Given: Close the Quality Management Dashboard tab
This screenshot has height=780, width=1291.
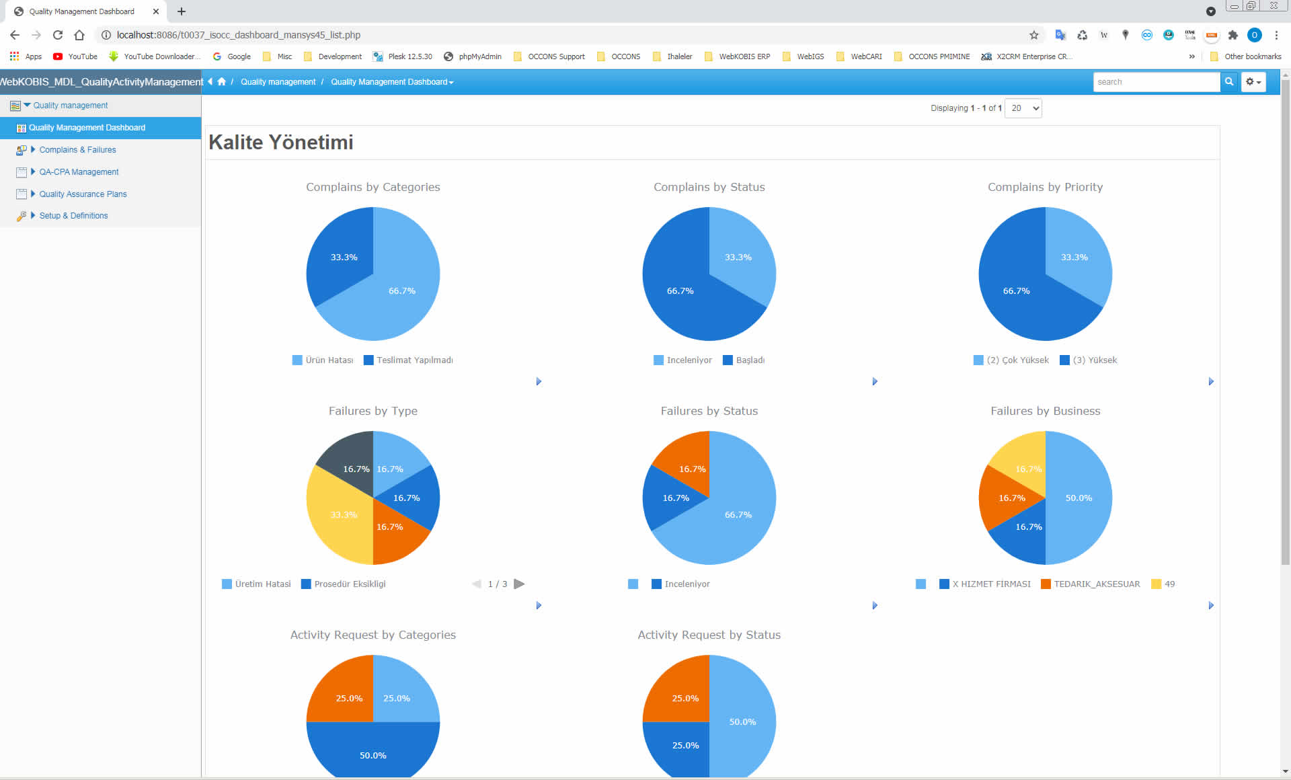Looking at the screenshot, I should [x=156, y=11].
